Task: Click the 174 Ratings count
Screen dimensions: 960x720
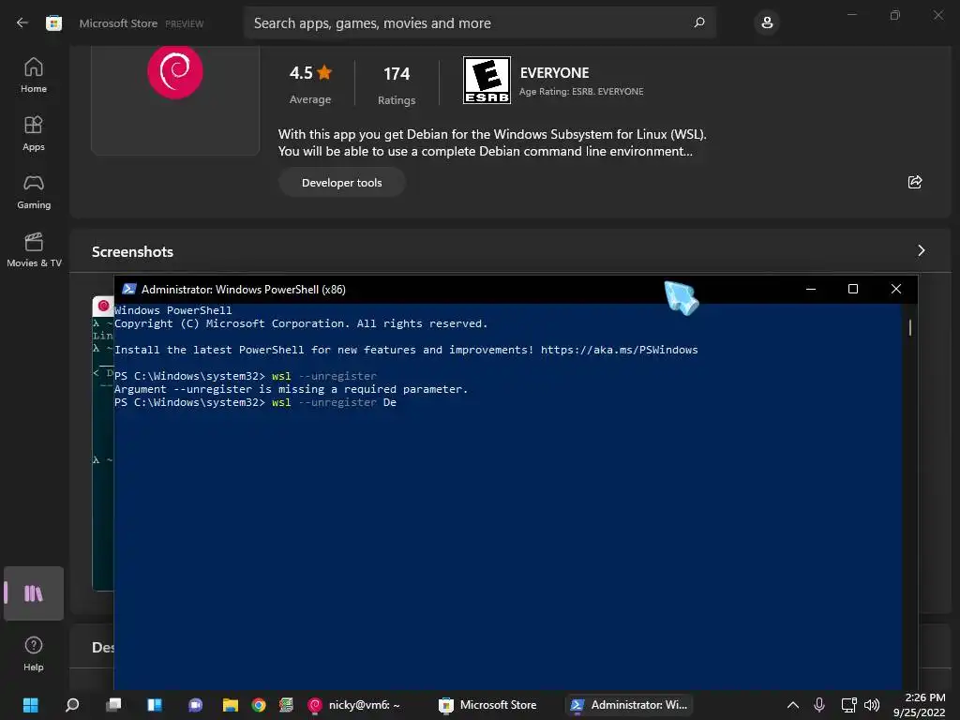Action: (397, 84)
